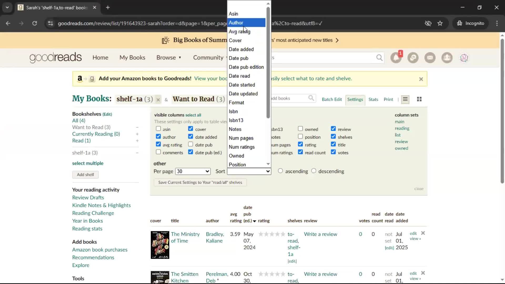Remove The Smitten Kitchen from shelf
Viewport: 505px width, 284px height.
423,273
